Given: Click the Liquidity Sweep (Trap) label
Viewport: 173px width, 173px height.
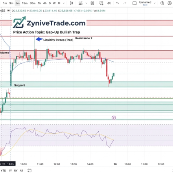Looking at the screenshot, I should pos(58,40).
